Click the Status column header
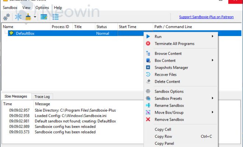243x147 pixels. 102,27
